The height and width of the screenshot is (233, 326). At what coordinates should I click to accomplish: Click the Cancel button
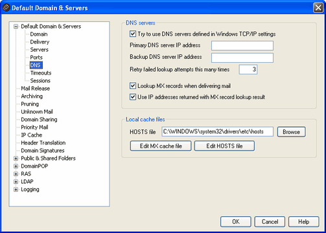tap(270, 222)
